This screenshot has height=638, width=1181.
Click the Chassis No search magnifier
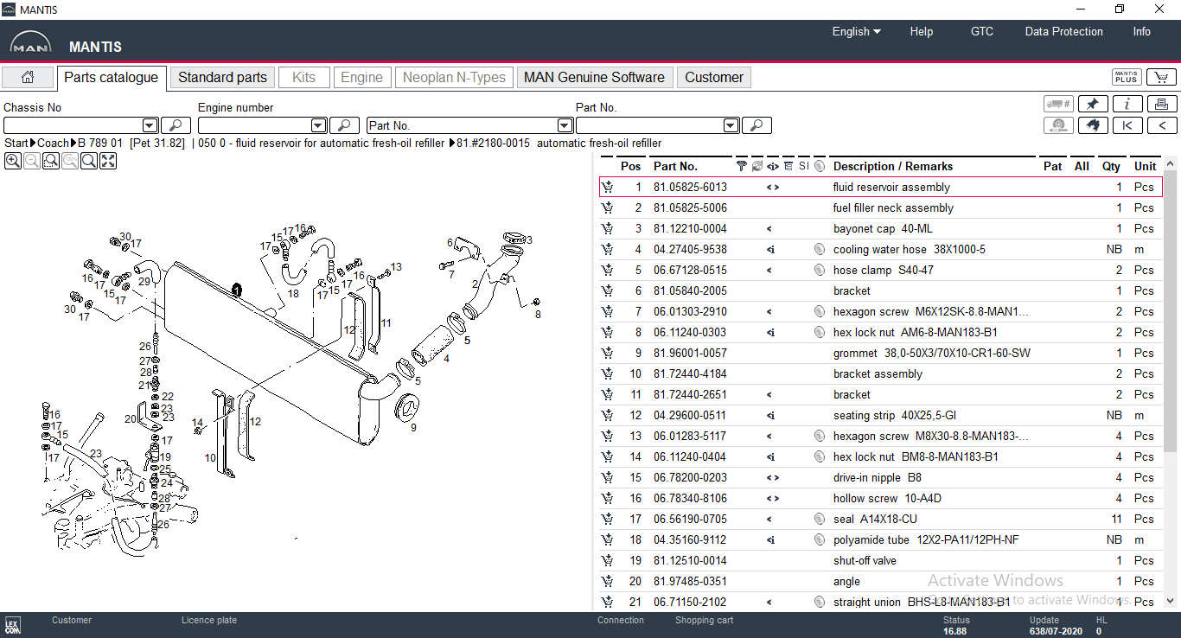[x=176, y=126]
